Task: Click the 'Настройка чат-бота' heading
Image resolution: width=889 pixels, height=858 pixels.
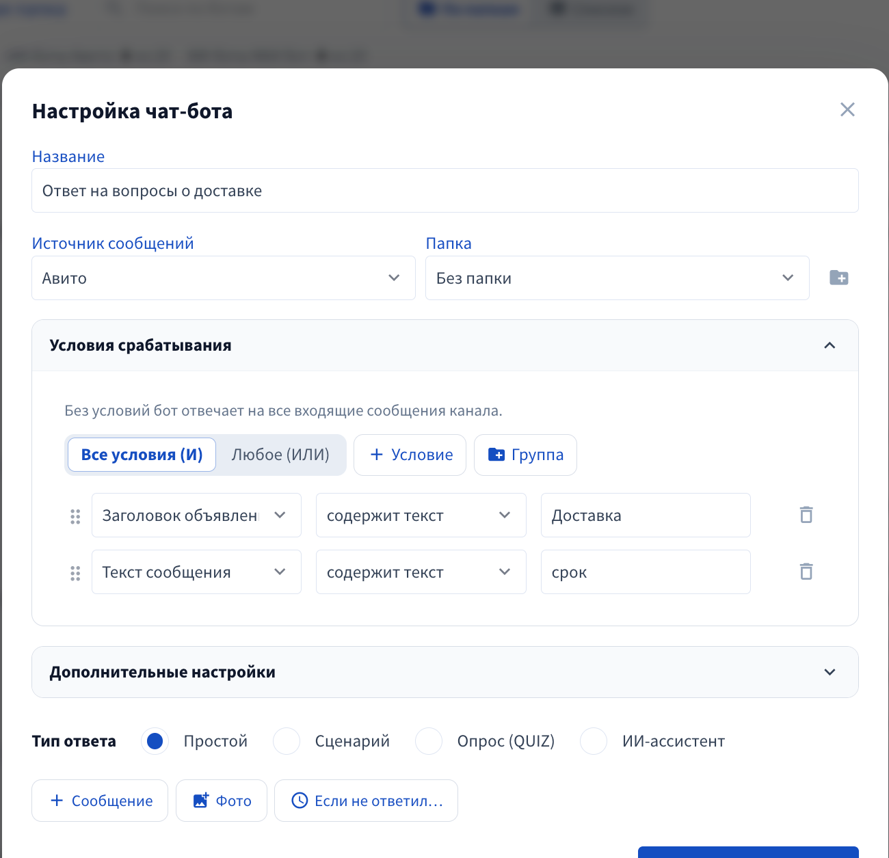Action: tap(133, 111)
